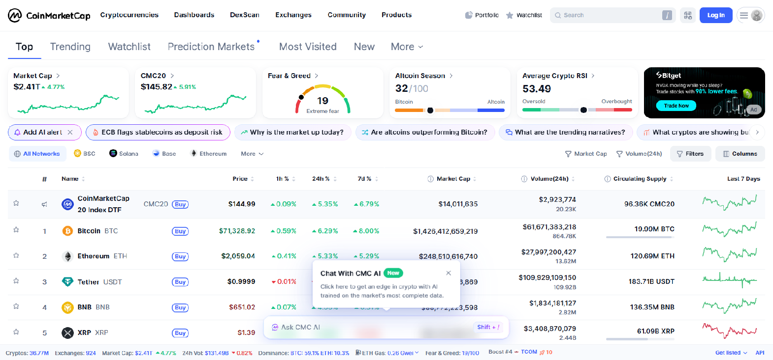Click the Ethereum coin logo
Viewport: 773px width, 360px height.
pos(67,256)
